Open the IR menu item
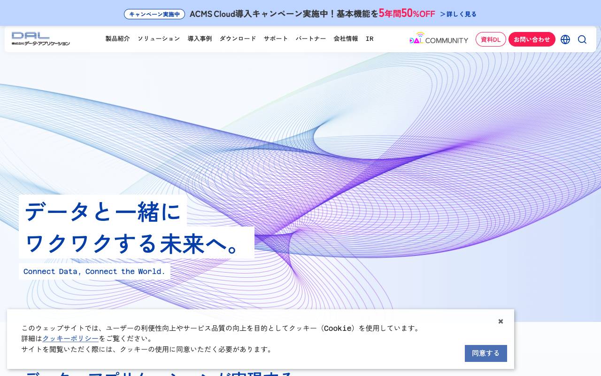Viewport: 601px width, 376px height. click(x=370, y=39)
